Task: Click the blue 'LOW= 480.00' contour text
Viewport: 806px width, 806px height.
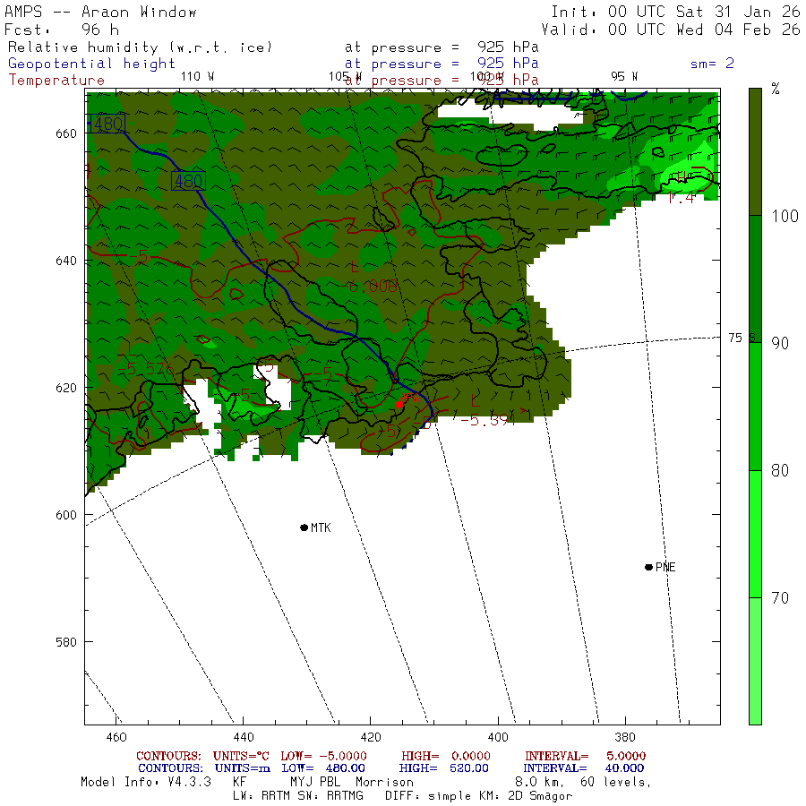Action: (x=323, y=768)
